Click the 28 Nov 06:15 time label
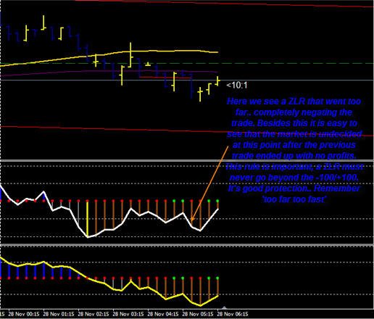Image resolution: width=374 pixels, height=319 pixels. point(233,314)
